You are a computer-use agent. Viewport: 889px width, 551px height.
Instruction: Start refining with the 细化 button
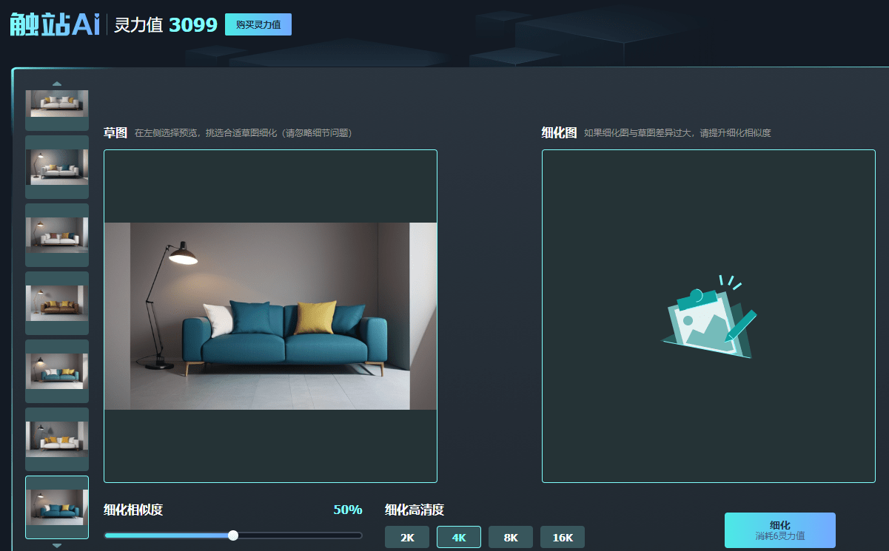pos(780,530)
